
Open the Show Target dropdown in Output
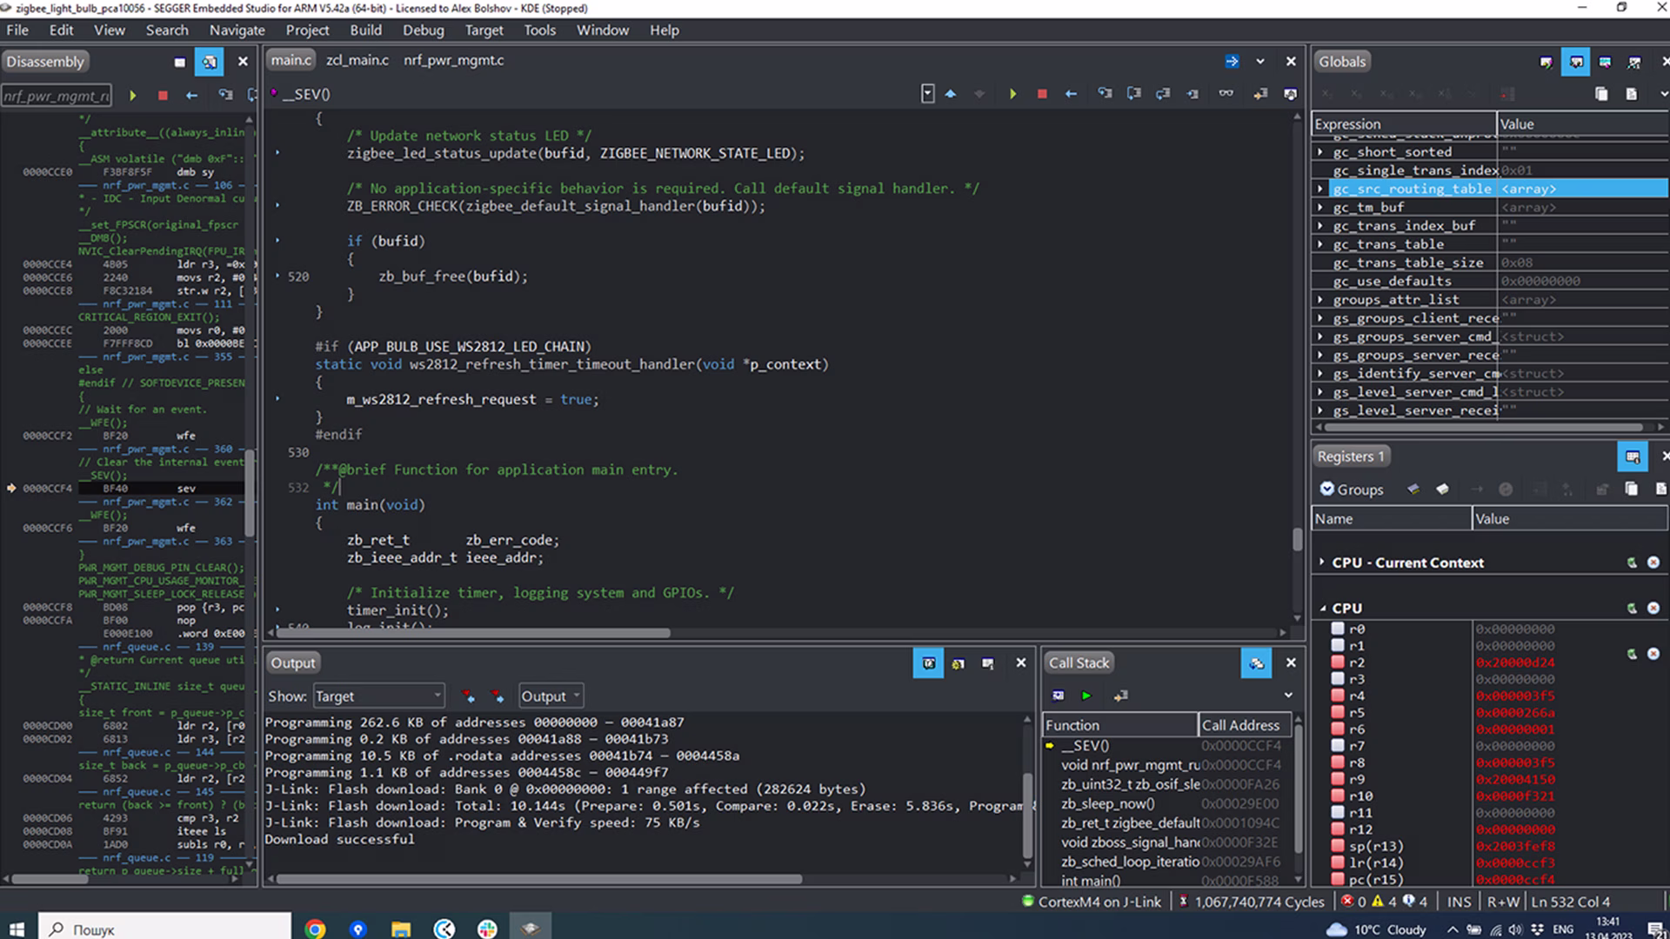378,696
